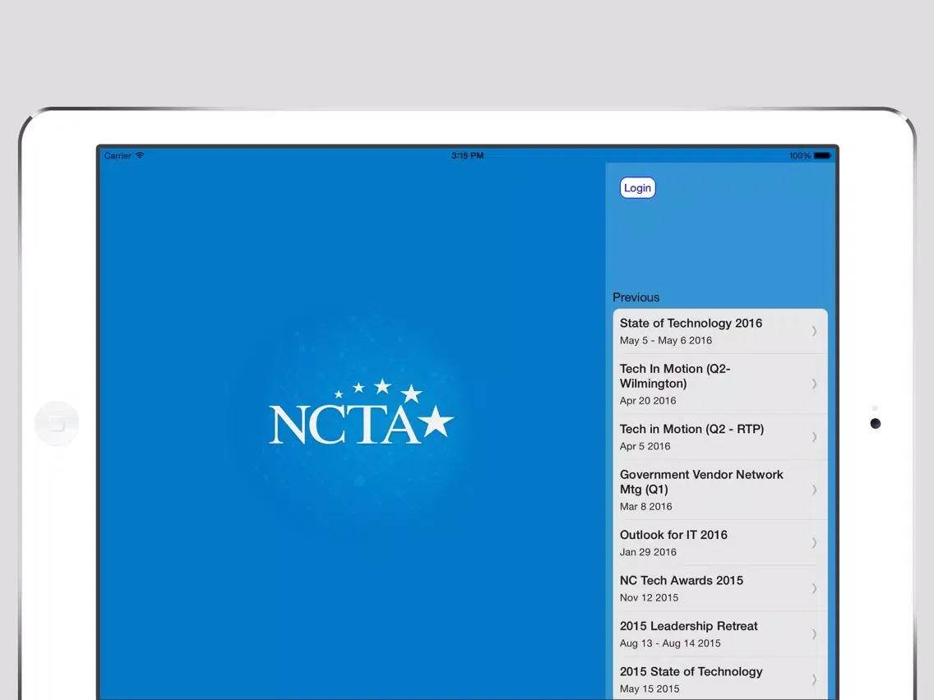Image resolution: width=934 pixels, height=700 pixels.
Task: Select Tech In Motion (Q2-Wilmington) title
Action: pyautogui.click(x=675, y=376)
